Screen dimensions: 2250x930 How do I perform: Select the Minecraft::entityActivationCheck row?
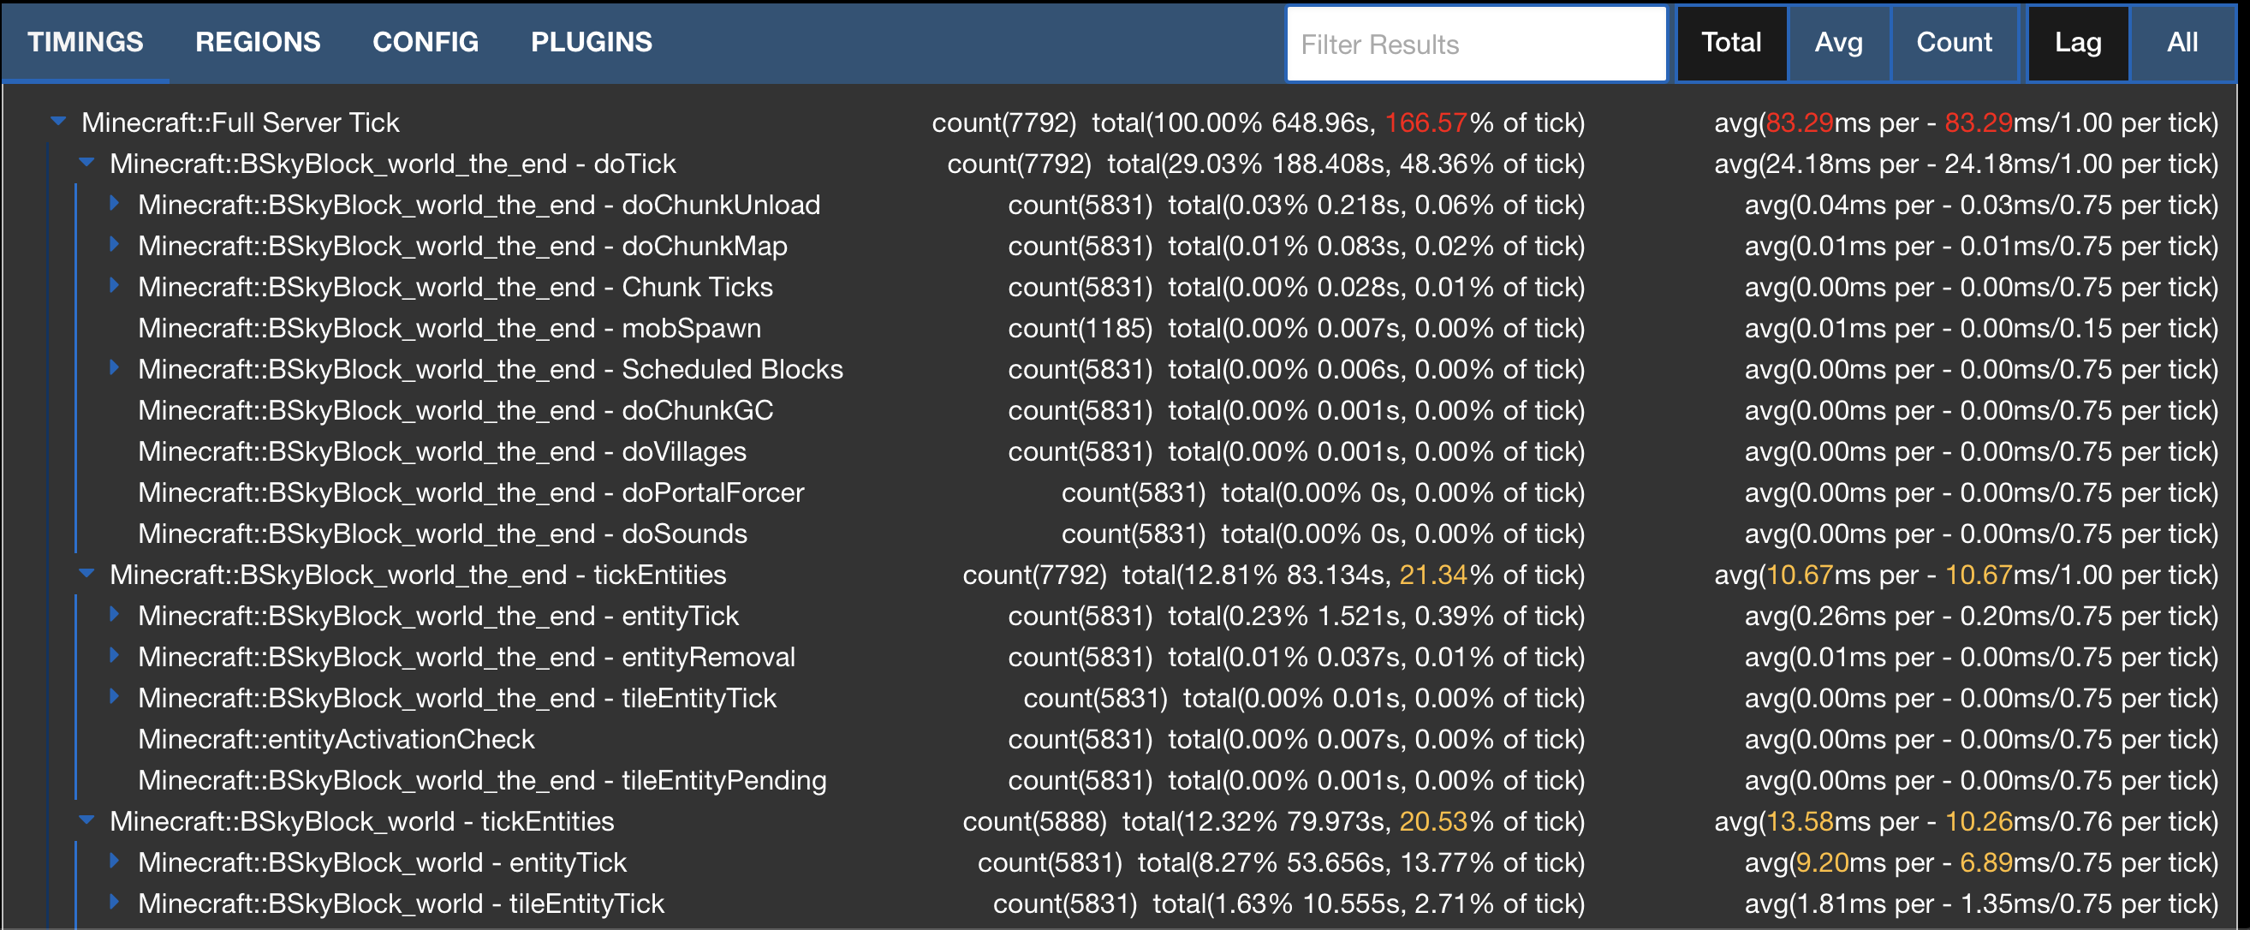[1177, 739]
